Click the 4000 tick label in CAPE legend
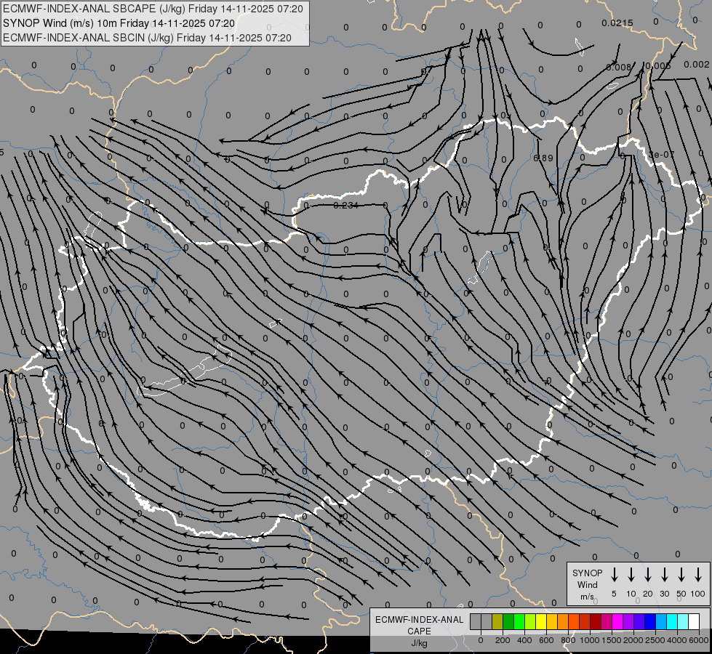Screen dimensions: 712x654 677,640
